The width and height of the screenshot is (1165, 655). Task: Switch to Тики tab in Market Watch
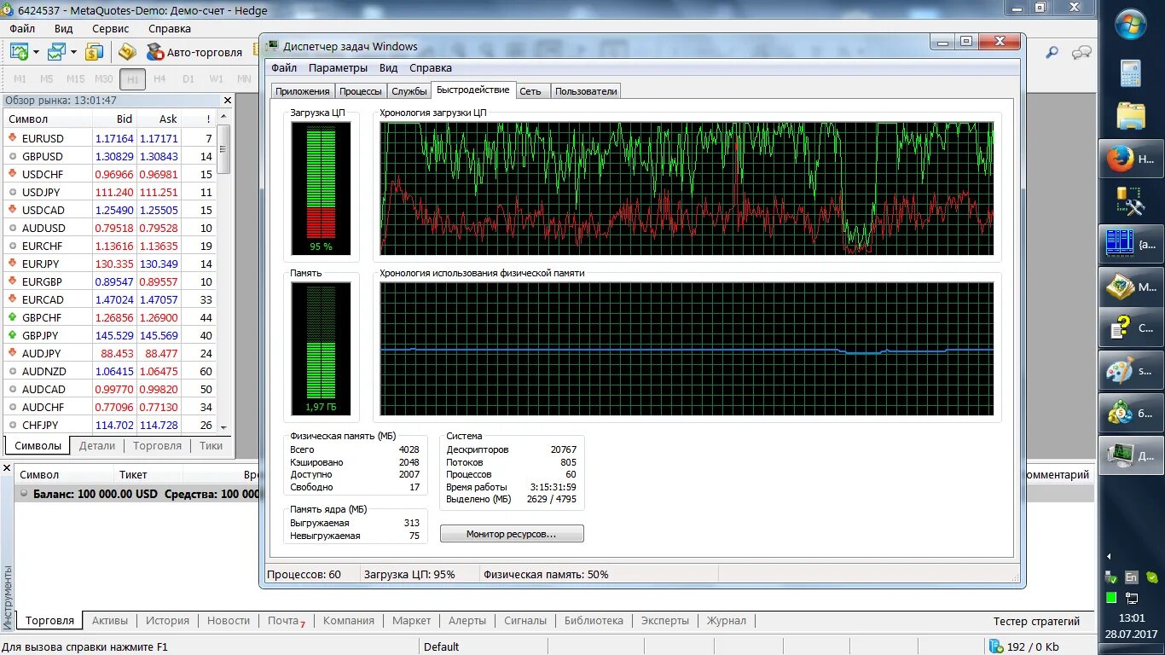tap(211, 446)
